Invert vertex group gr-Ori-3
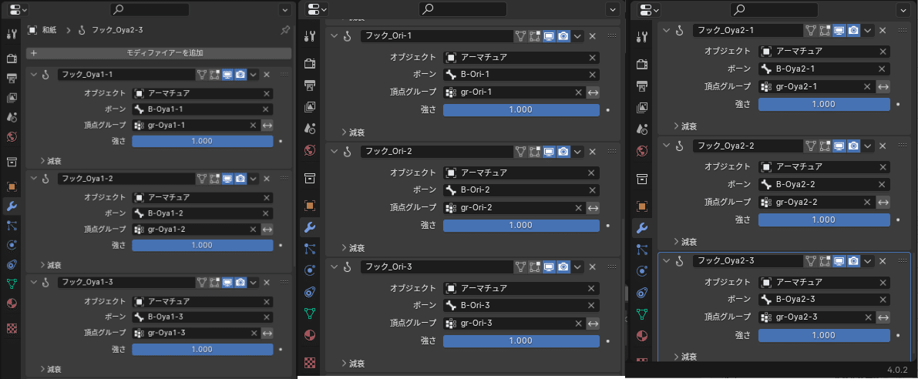Viewport: 918px width, 379px height. [x=593, y=323]
